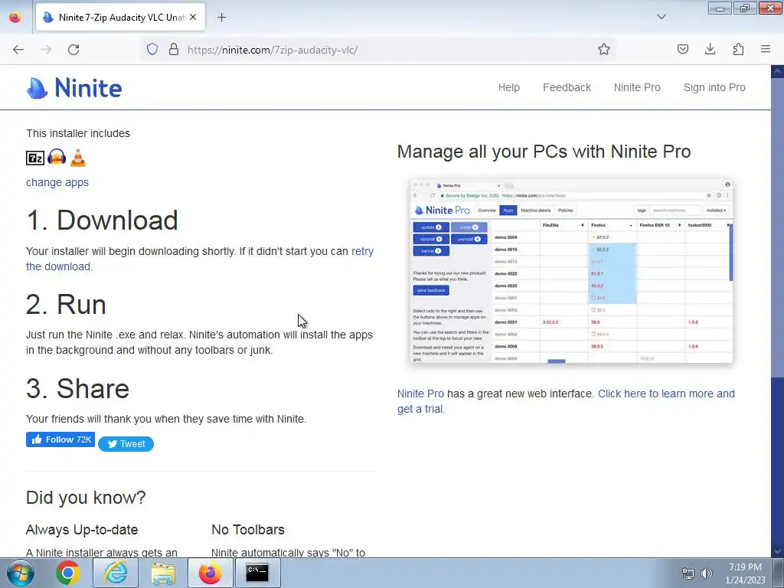
Task: Click the tracking protection shield icon
Action: click(x=152, y=50)
